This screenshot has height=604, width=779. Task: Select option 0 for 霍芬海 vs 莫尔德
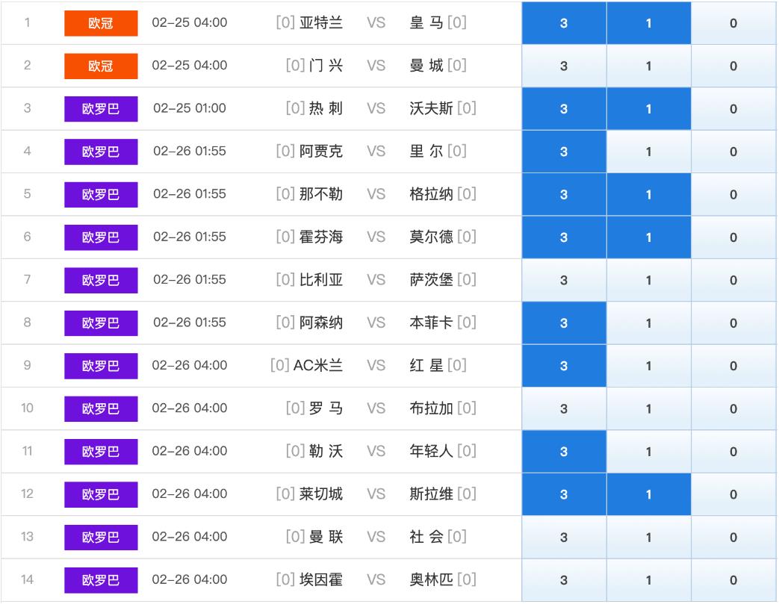733,237
